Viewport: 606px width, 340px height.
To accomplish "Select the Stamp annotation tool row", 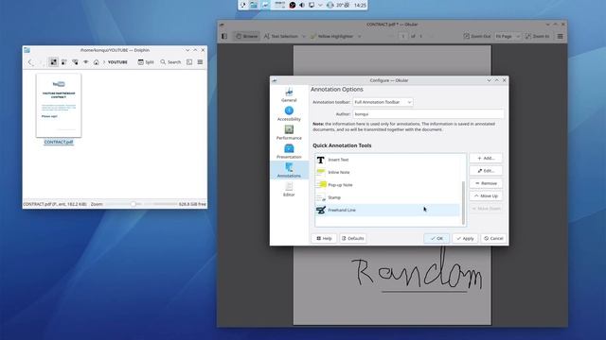I will click(387, 197).
